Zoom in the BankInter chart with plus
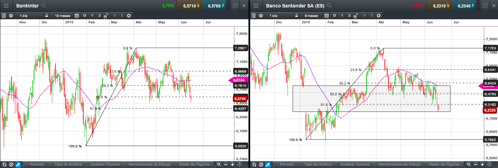 pyautogui.click(x=233, y=165)
